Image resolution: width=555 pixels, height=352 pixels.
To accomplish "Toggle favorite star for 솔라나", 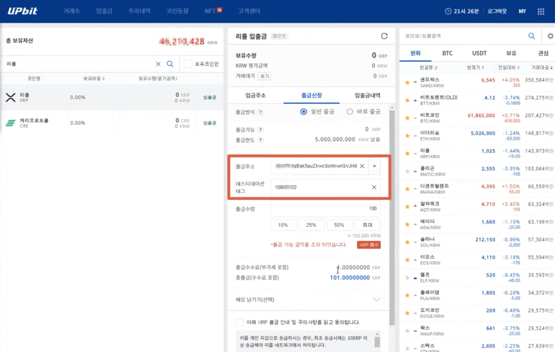I will 407,242.
